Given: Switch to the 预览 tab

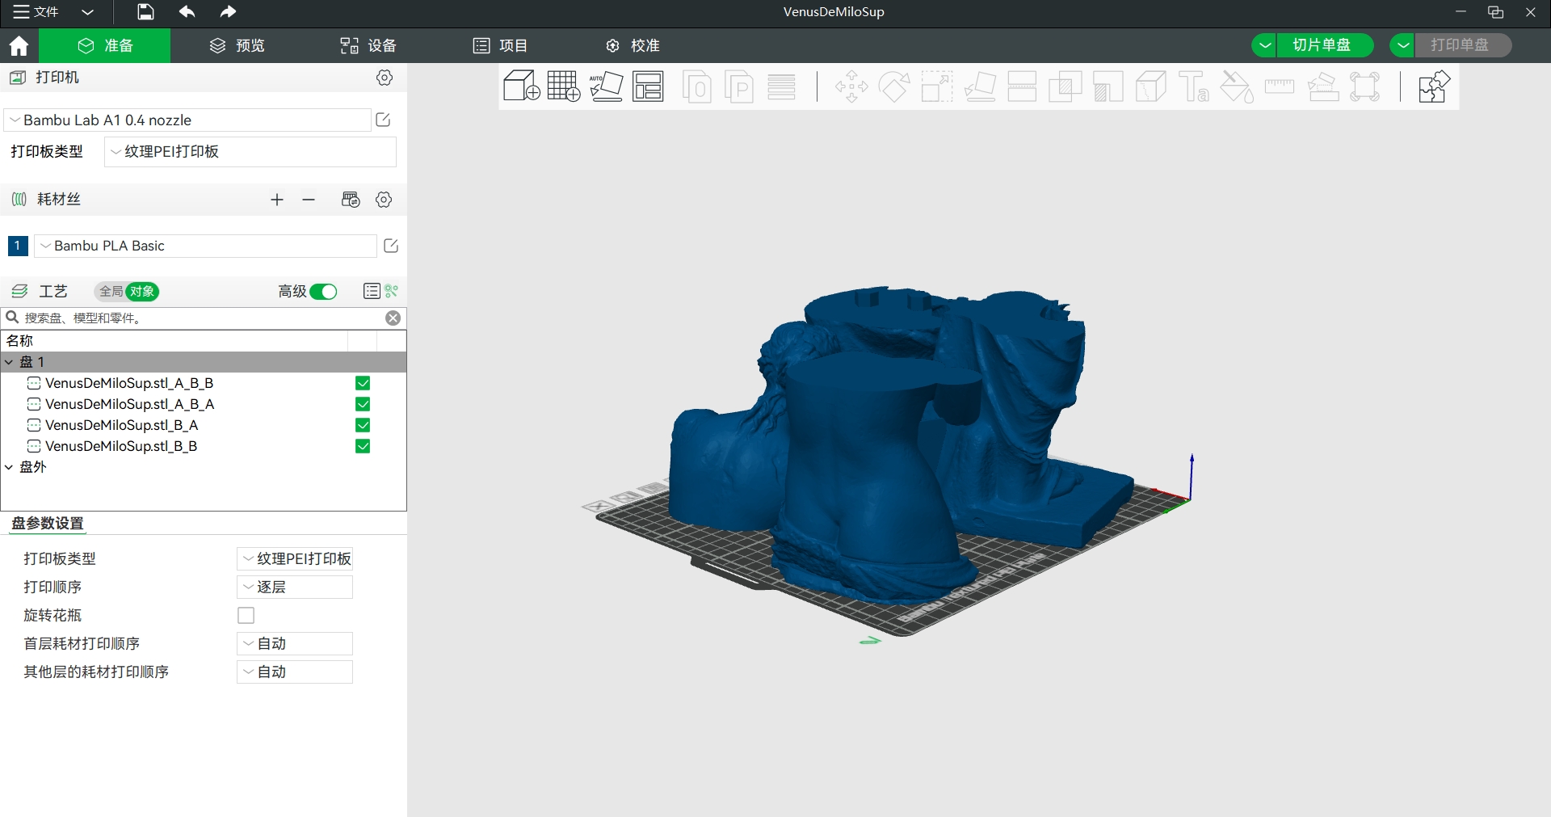Looking at the screenshot, I should click(x=237, y=46).
